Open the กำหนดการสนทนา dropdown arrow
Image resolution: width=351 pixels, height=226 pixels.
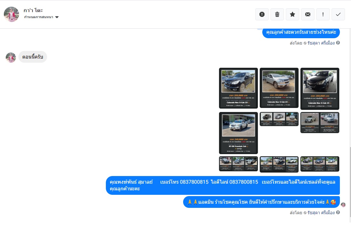tap(57, 17)
